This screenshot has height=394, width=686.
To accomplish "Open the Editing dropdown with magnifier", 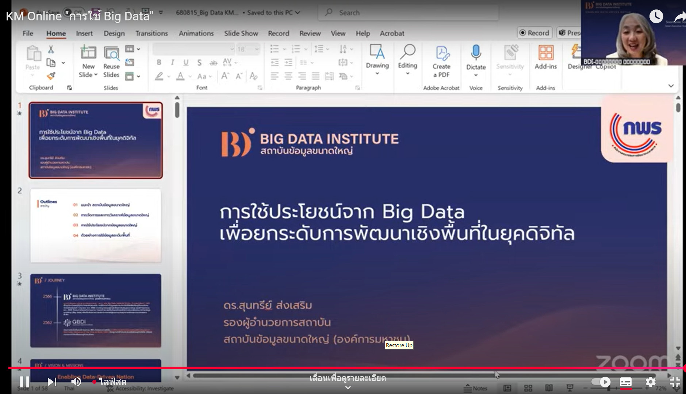I will 407,59.
